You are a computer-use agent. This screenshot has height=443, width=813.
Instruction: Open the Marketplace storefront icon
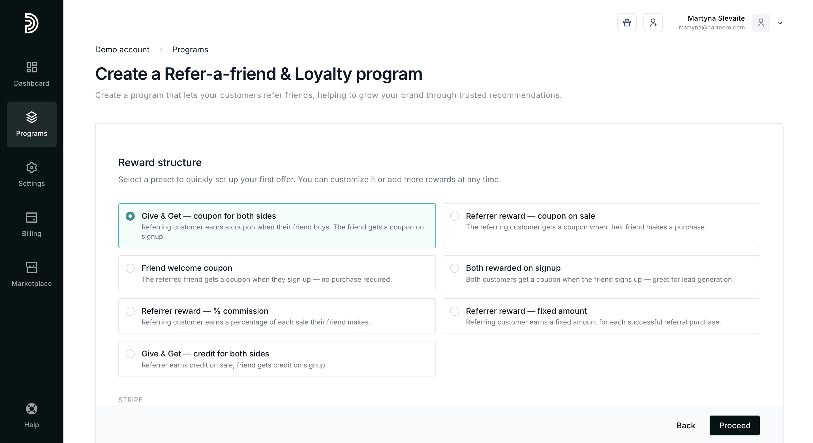(31, 268)
